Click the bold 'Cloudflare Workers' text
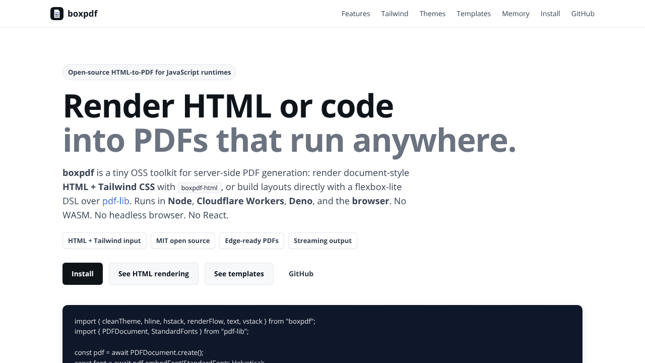 click(240, 201)
